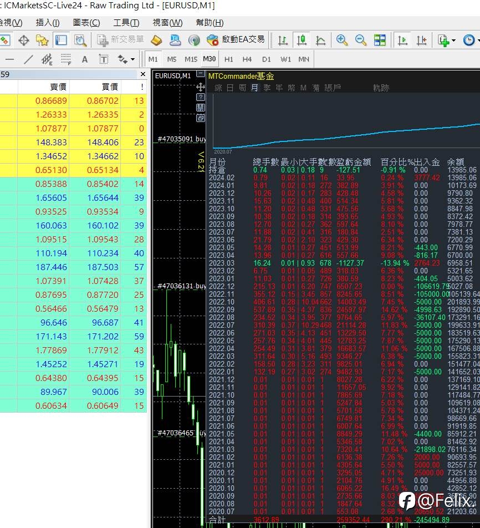
Task: Click the ! spread column header
Action: coord(134,87)
